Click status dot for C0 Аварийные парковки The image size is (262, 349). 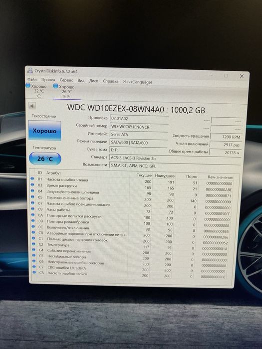[33, 232]
